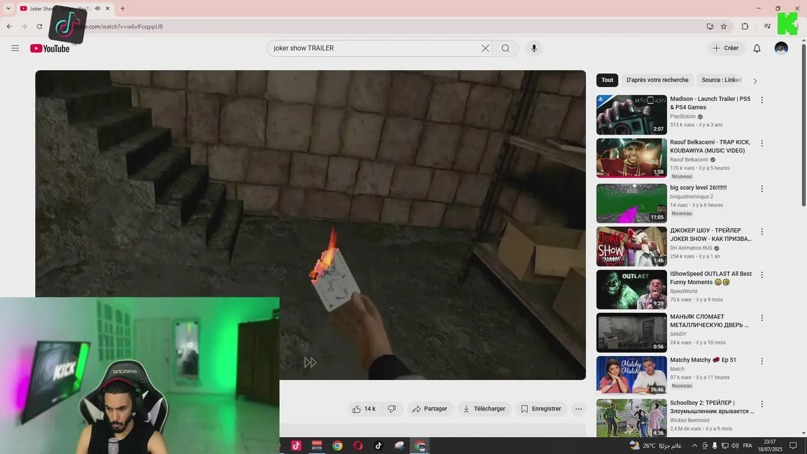Open Schoolboy 2 ТРЕЙЛЕР title
Viewport: 807px width, 454px height.
click(712, 407)
